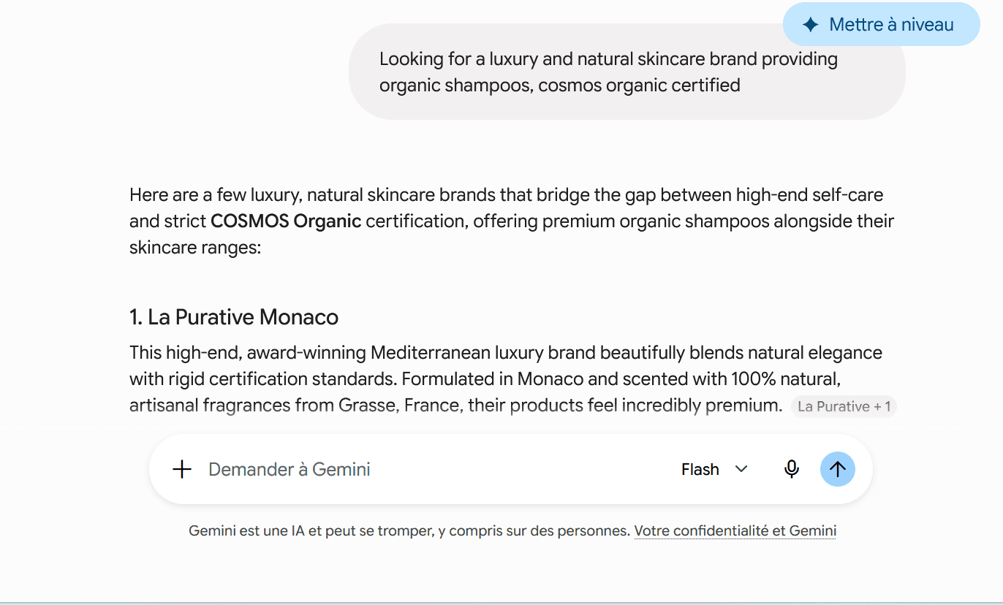This screenshot has width=1003, height=605.
Task: Activate the microphone voice input icon
Action: point(791,469)
